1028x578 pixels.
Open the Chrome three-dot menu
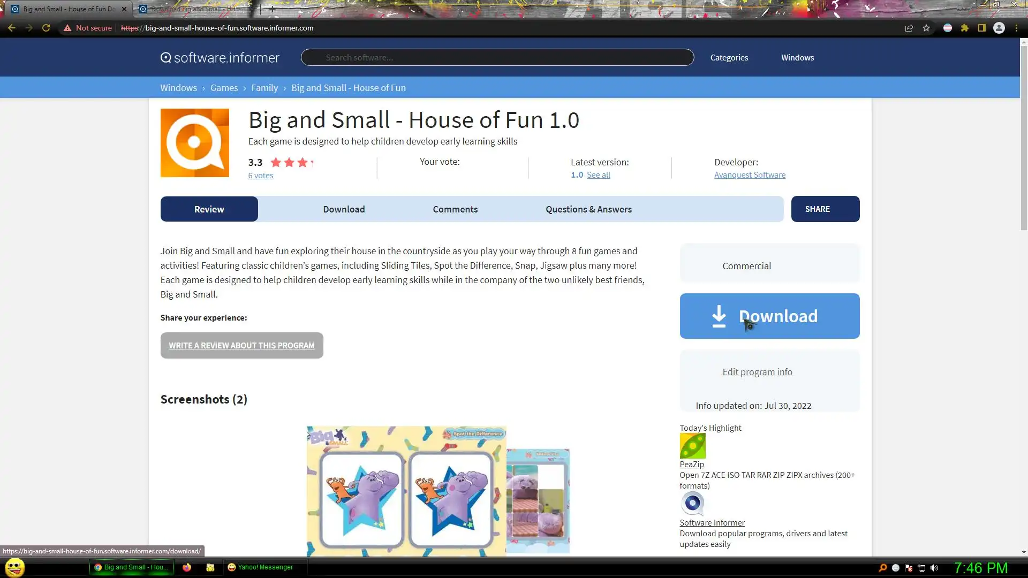1016,28
